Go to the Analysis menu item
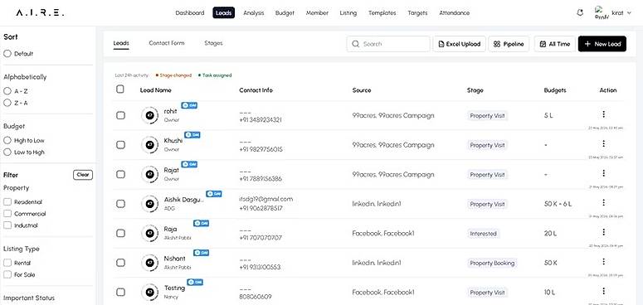The image size is (643, 305). click(253, 13)
